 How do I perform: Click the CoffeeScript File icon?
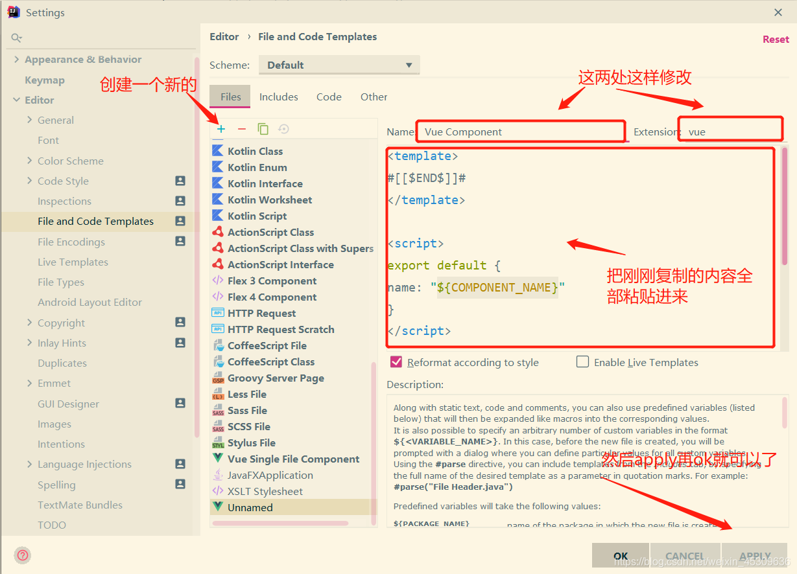tap(218, 345)
